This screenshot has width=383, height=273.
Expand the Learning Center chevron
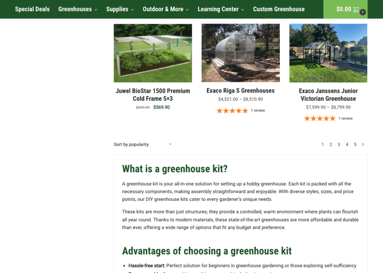point(242,10)
